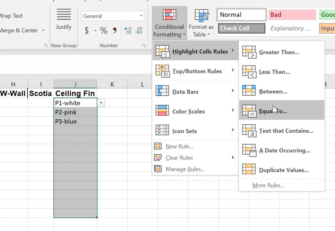Expand the Merge & Center dropdown arrow
335x231 pixels.
[x=43, y=30]
